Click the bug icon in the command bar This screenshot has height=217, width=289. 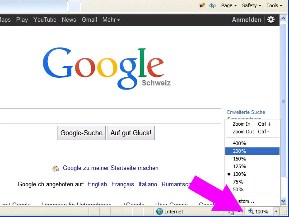tap(202, 5)
